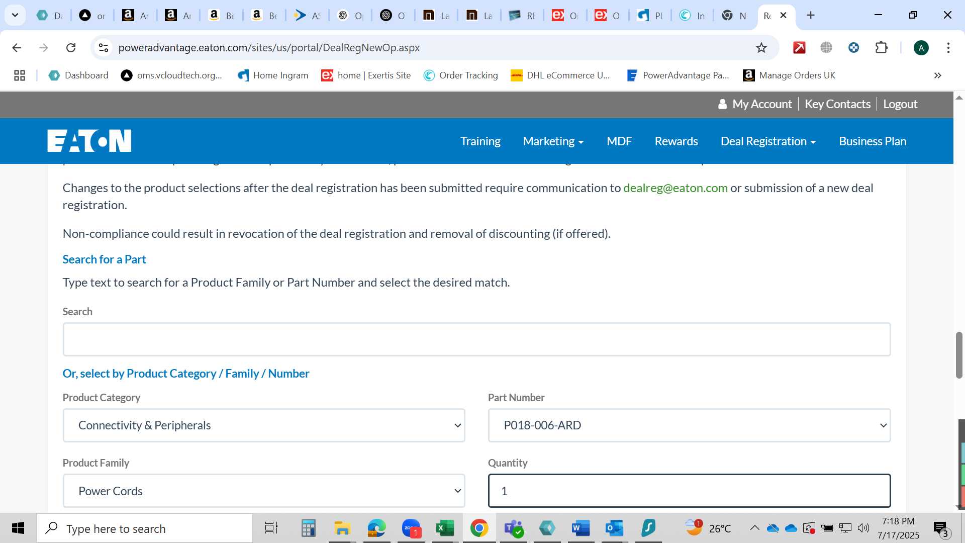Click the volume icon in system tray
This screenshot has width=965, height=543.
[863, 528]
